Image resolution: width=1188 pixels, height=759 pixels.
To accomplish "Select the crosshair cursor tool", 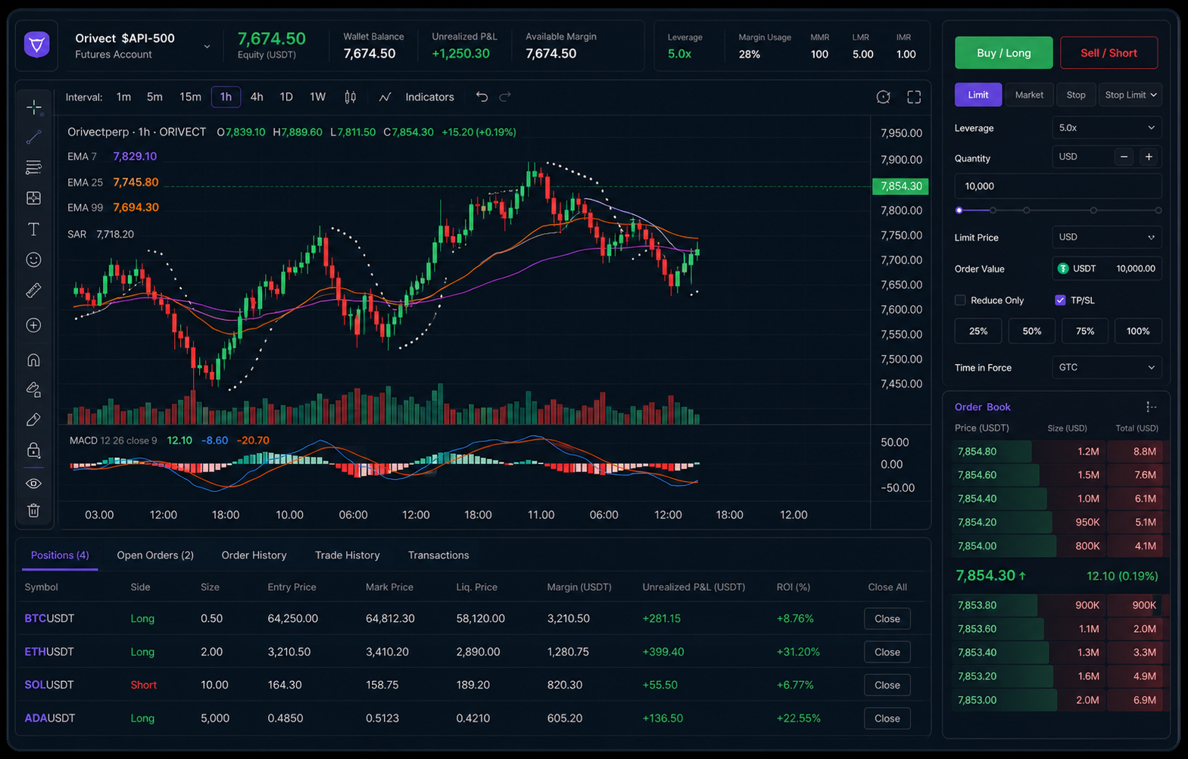I will (34, 107).
